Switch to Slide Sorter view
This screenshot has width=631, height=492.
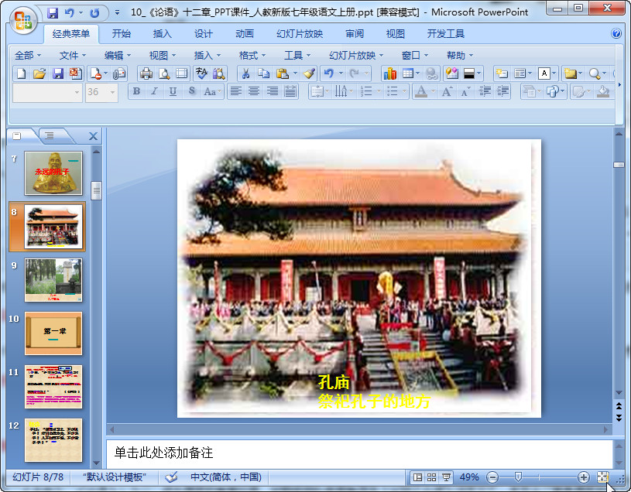tap(432, 477)
